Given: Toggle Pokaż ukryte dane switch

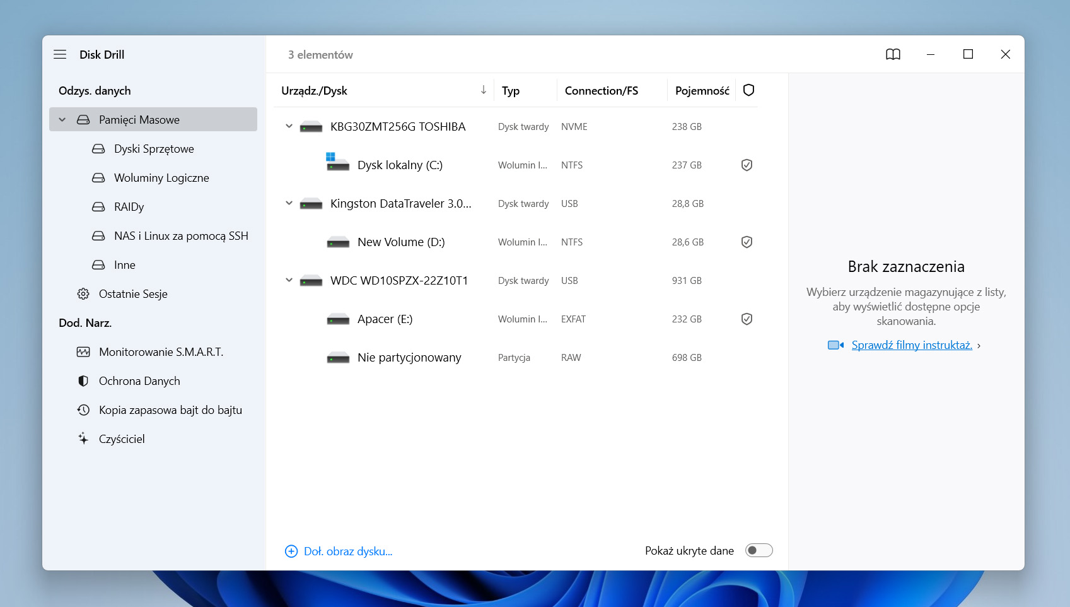Looking at the screenshot, I should coord(759,550).
